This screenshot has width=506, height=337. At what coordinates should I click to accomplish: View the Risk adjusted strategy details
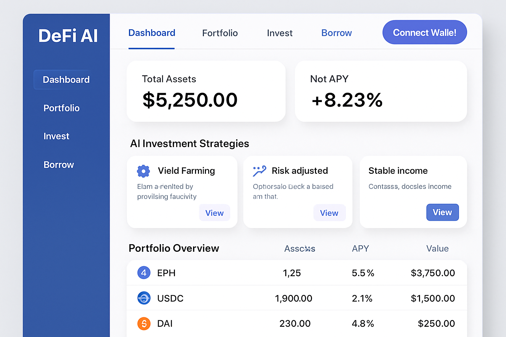pos(329,213)
